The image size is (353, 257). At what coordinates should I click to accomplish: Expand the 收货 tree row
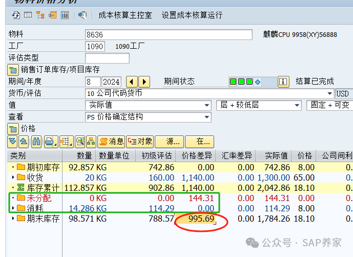[13, 177]
